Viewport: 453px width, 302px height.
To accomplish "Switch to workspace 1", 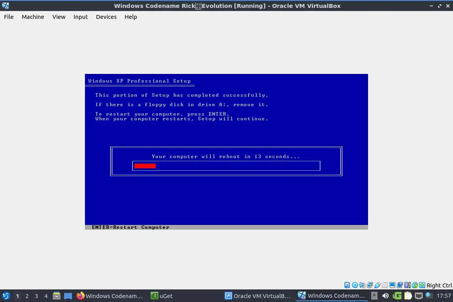I will [17, 296].
